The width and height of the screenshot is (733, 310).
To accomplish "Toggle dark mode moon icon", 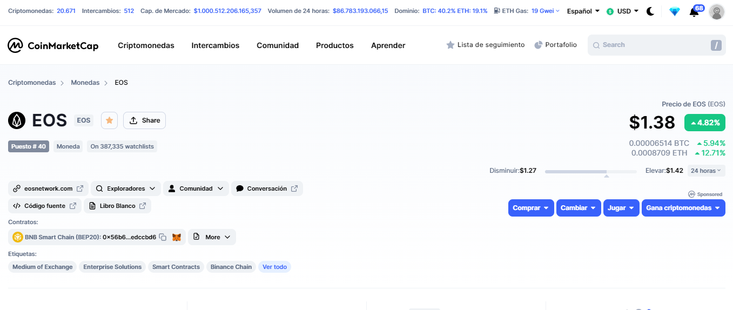I will click(x=650, y=11).
